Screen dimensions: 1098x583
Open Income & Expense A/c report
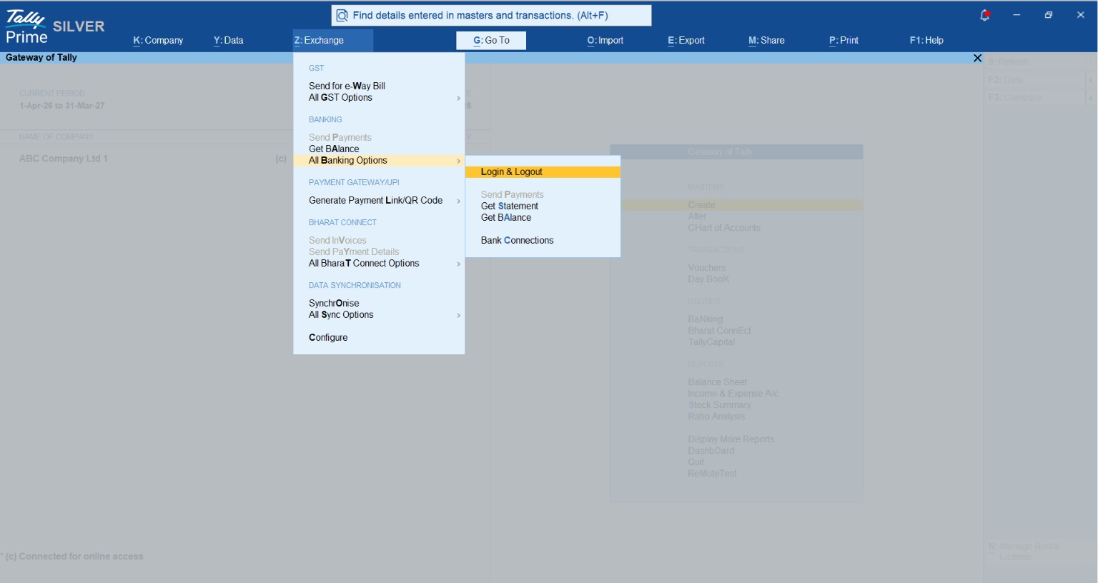pos(733,394)
